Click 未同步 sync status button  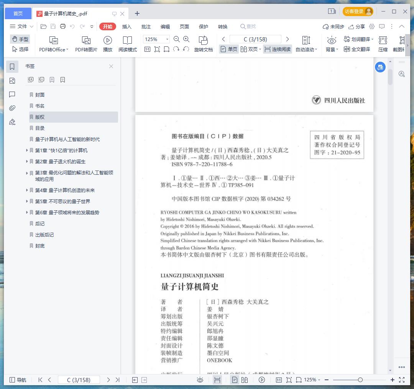(x=333, y=26)
